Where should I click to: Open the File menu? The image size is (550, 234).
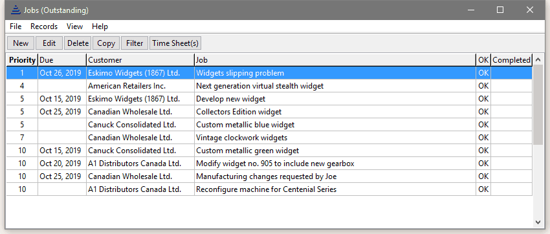tap(16, 27)
